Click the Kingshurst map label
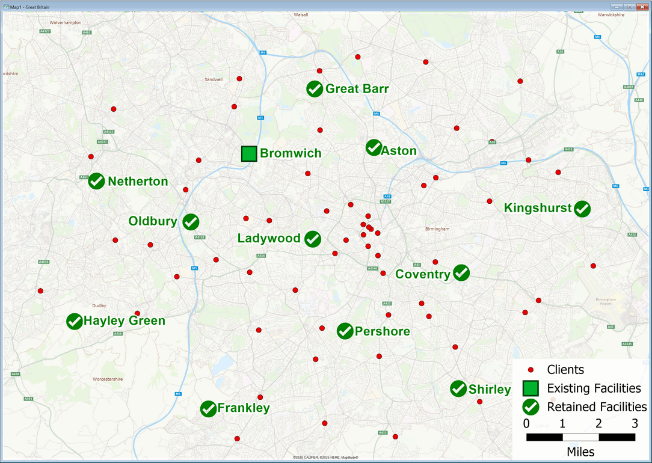 (x=538, y=208)
